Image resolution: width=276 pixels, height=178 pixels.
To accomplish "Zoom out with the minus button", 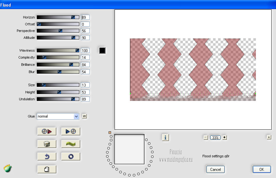I will tap(206, 138).
